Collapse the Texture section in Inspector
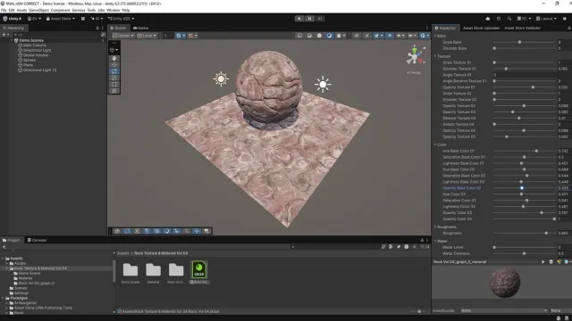The height and width of the screenshot is (321, 572). pyautogui.click(x=435, y=56)
